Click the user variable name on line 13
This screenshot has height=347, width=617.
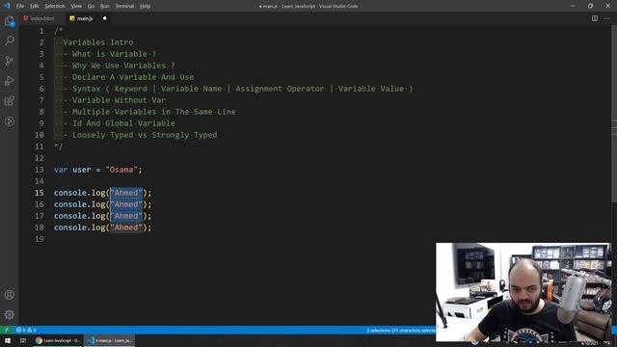pyautogui.click(x=82, y=170)
